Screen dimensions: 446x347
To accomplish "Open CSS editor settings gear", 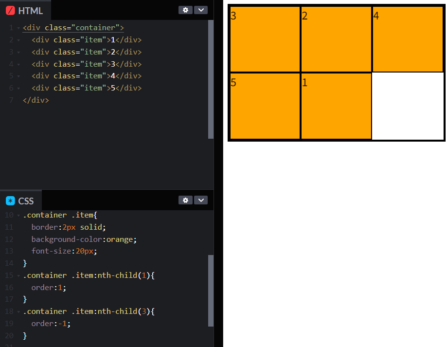I will coord(185,200).
